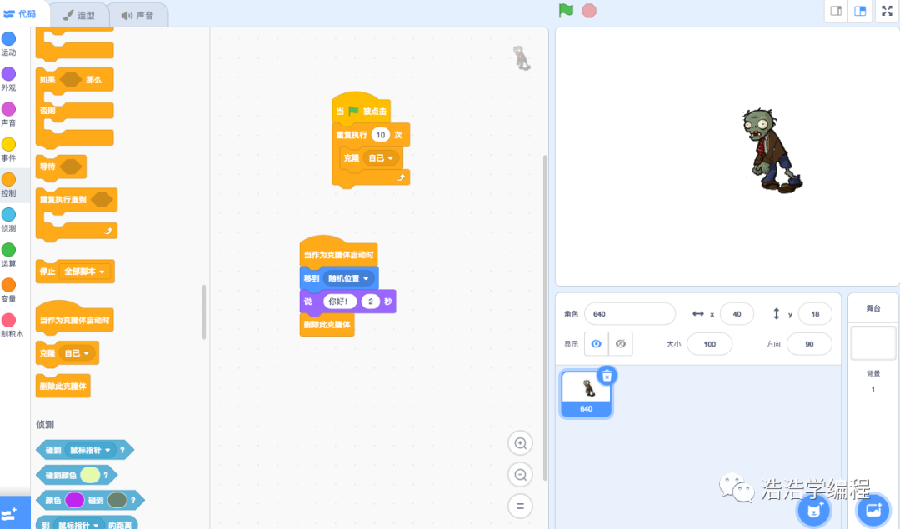Image resolution: width=900 pixels, height=529 pixels.
Task: Open the 声音 sounds tab
Action: pos(137,15)
